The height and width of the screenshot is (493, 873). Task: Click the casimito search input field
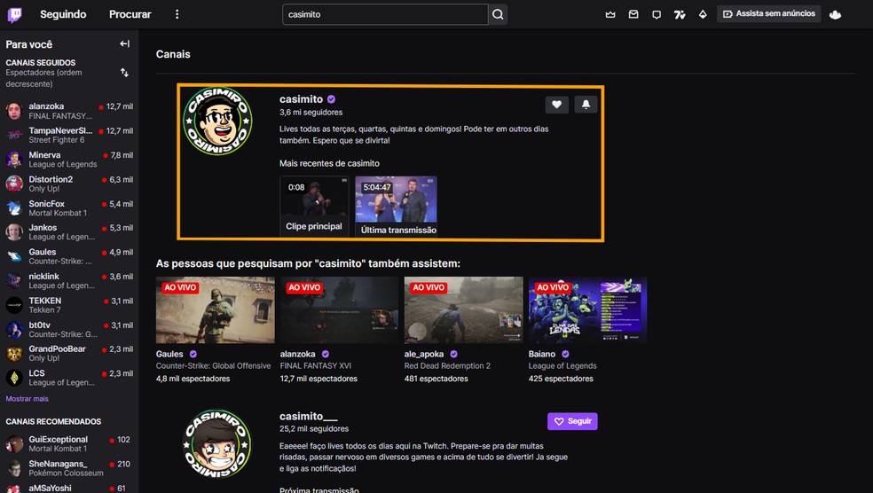coord(385,14)
